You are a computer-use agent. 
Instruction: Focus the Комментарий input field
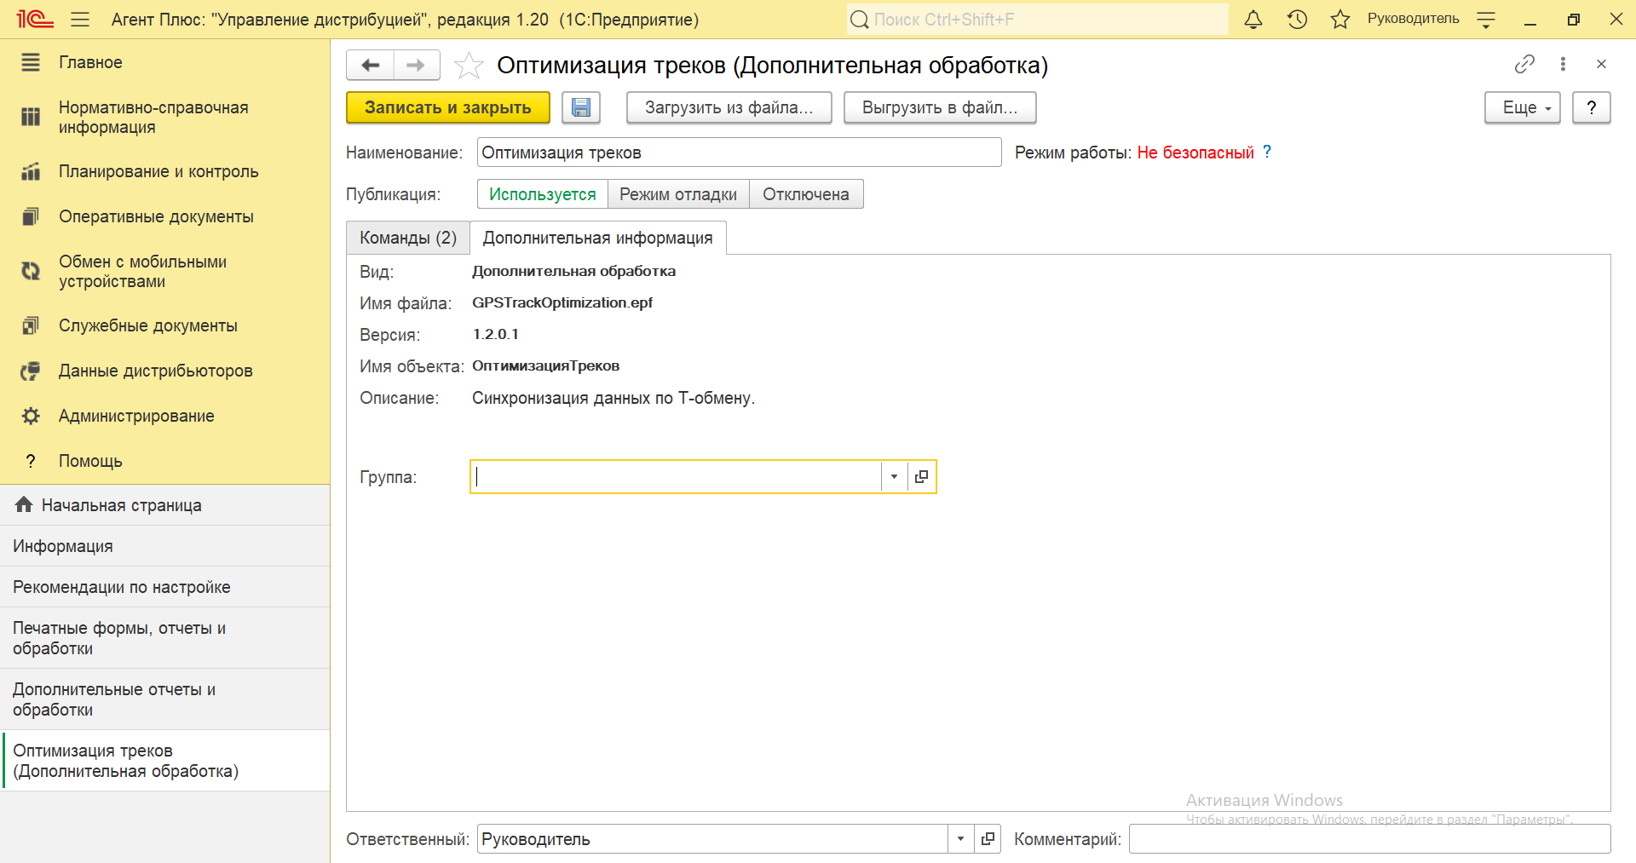tap(1369, 839)
